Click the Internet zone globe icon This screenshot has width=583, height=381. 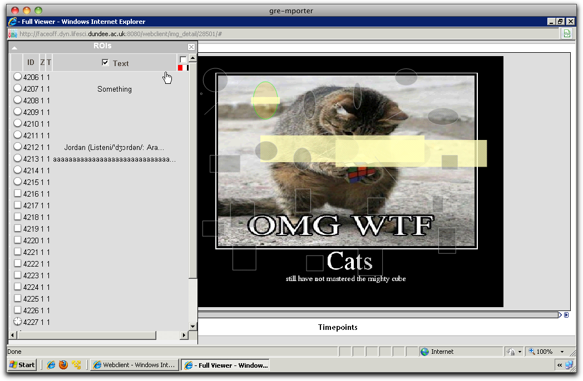[x=424, y=352]
